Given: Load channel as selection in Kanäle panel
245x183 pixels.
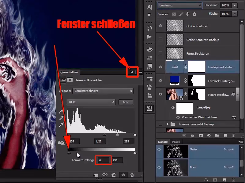Looking at the screenshot, I should (206, 180).
